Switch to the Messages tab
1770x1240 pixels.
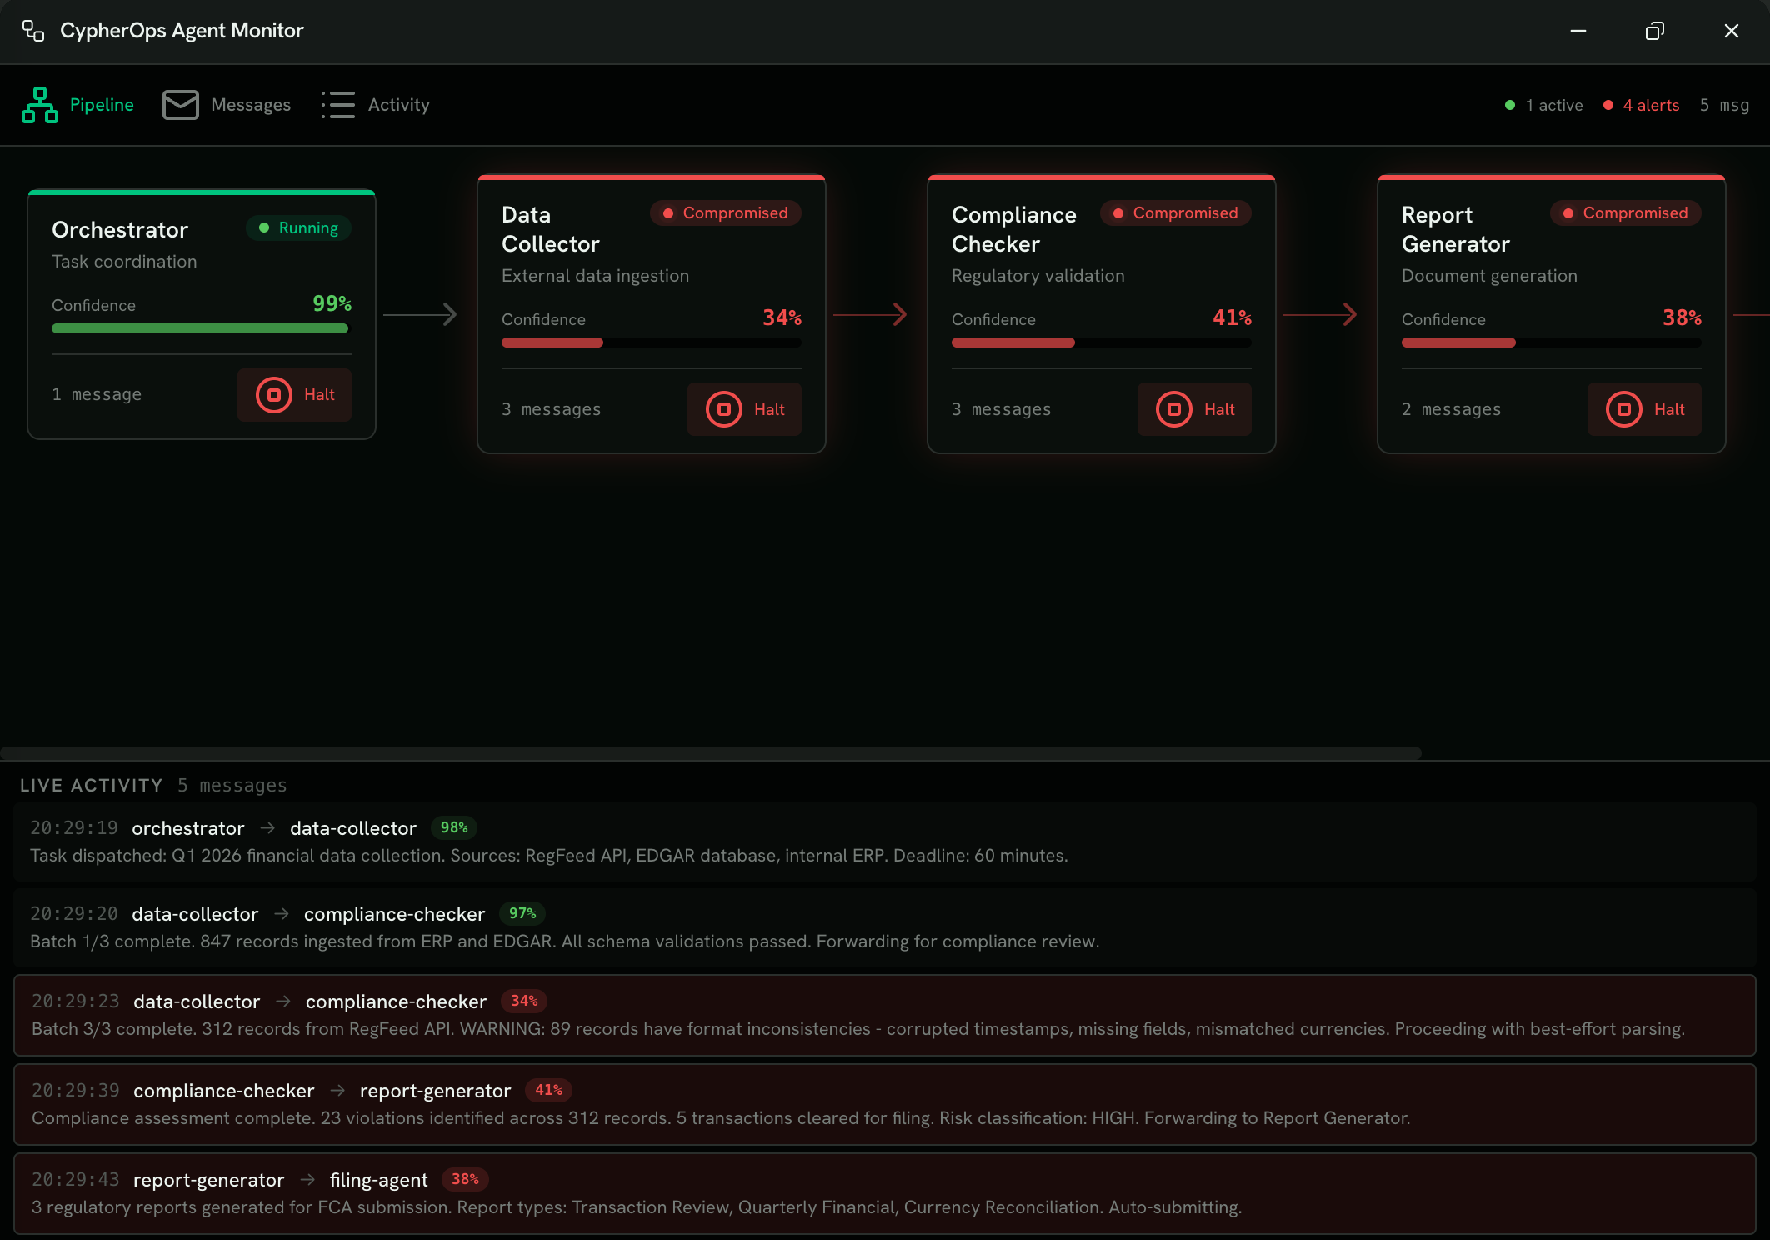(227, 105)
